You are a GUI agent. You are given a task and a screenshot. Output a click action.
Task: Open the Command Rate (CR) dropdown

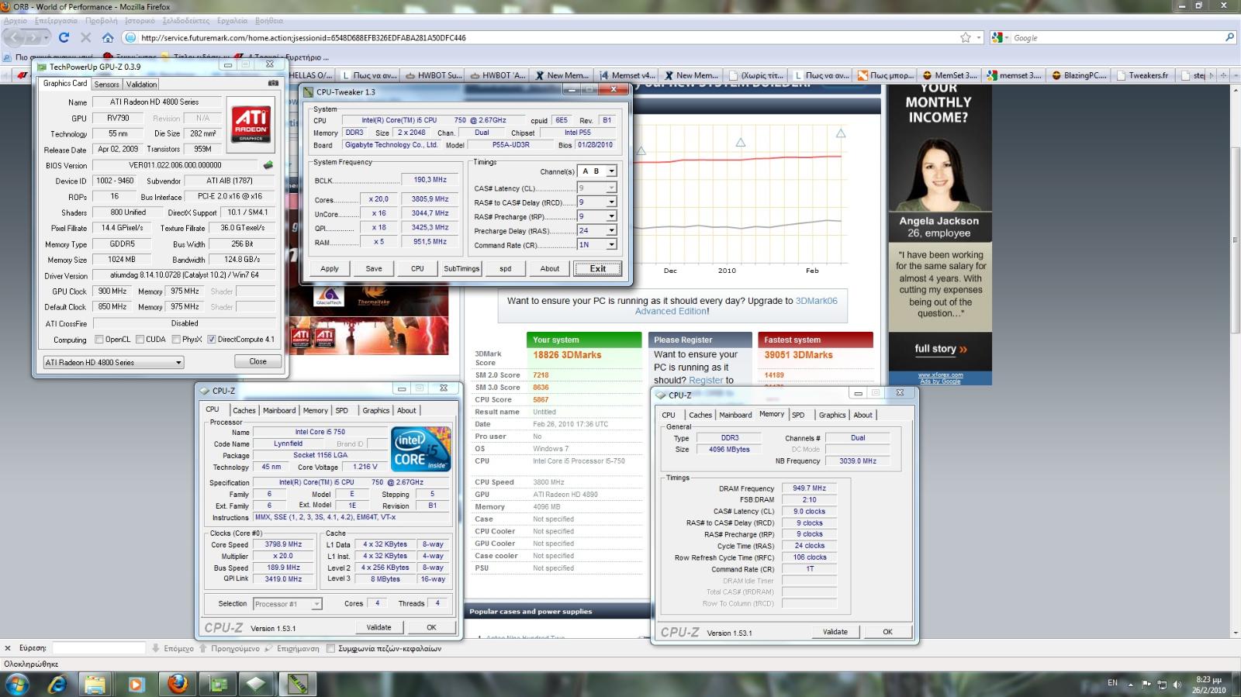[611, 244]
